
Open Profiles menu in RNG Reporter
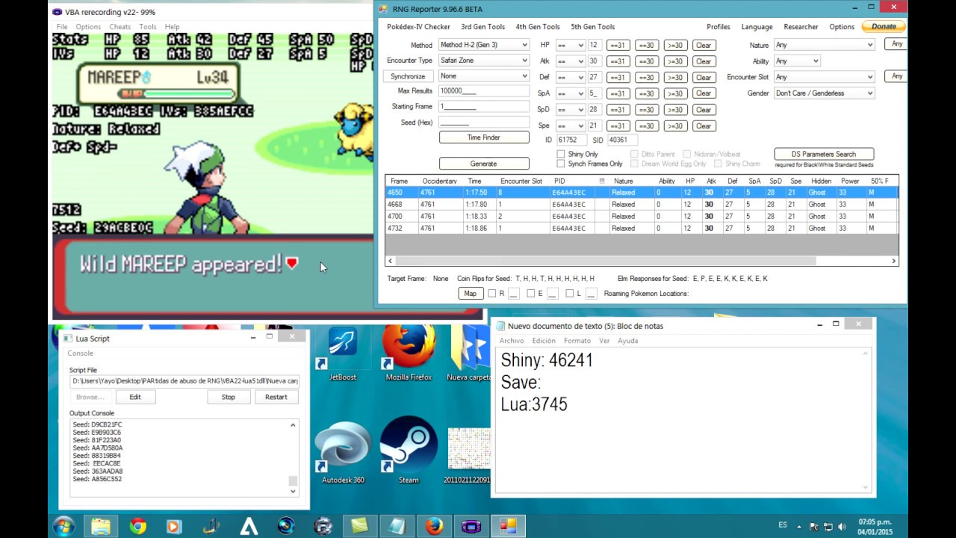coord(718,27)
